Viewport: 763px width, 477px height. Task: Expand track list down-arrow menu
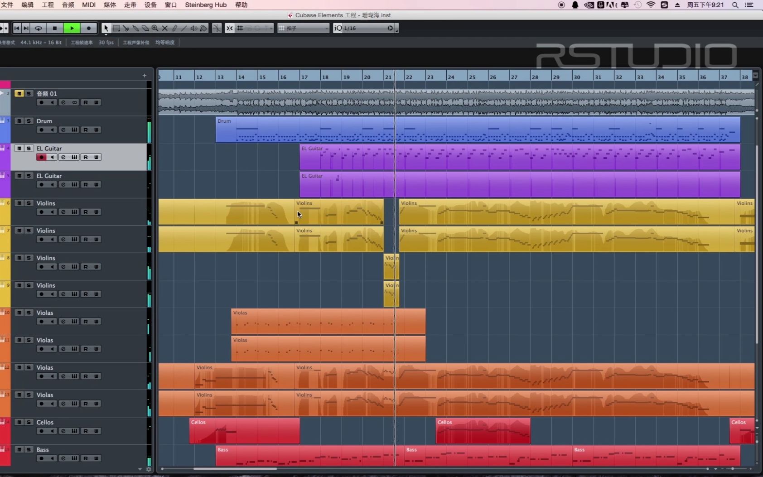pos(140,469)
